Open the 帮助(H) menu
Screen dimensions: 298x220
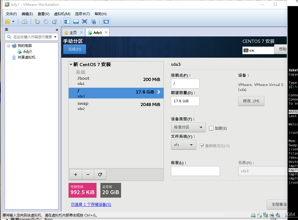click(x=101, y=14)
